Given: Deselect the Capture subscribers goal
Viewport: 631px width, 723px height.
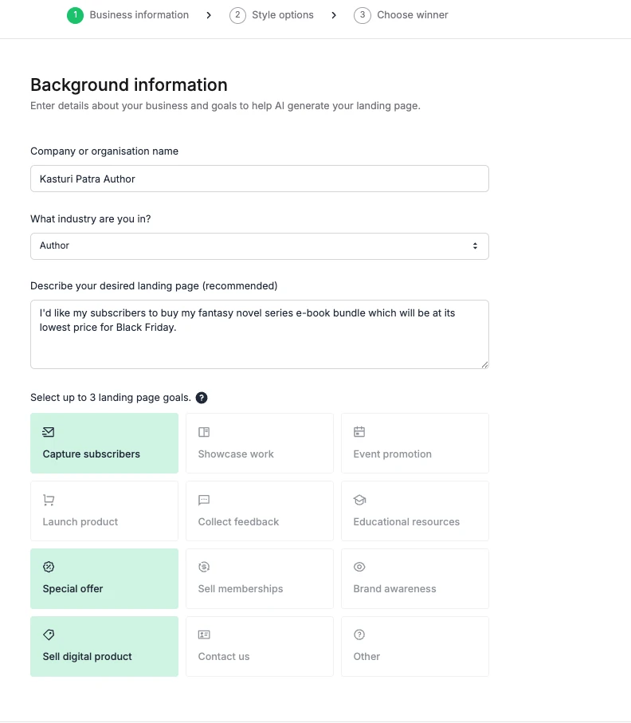Looking at the screenshot, I should click(x=104, y=443).
